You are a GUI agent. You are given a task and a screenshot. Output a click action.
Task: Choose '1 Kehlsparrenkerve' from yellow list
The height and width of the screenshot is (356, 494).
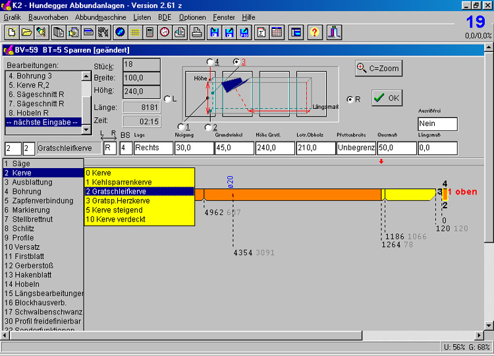(139, 182)
